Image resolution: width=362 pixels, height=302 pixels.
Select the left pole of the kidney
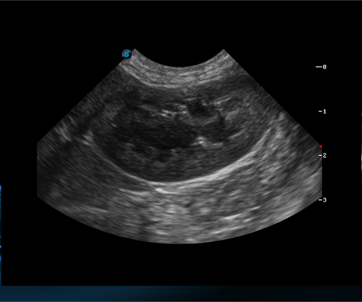(100, 139)
